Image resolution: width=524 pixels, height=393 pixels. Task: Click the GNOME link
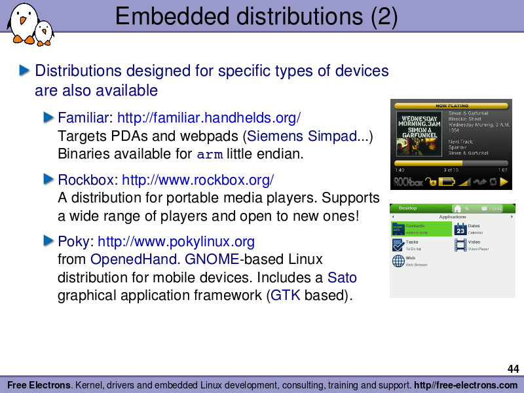tap(212, 259)
